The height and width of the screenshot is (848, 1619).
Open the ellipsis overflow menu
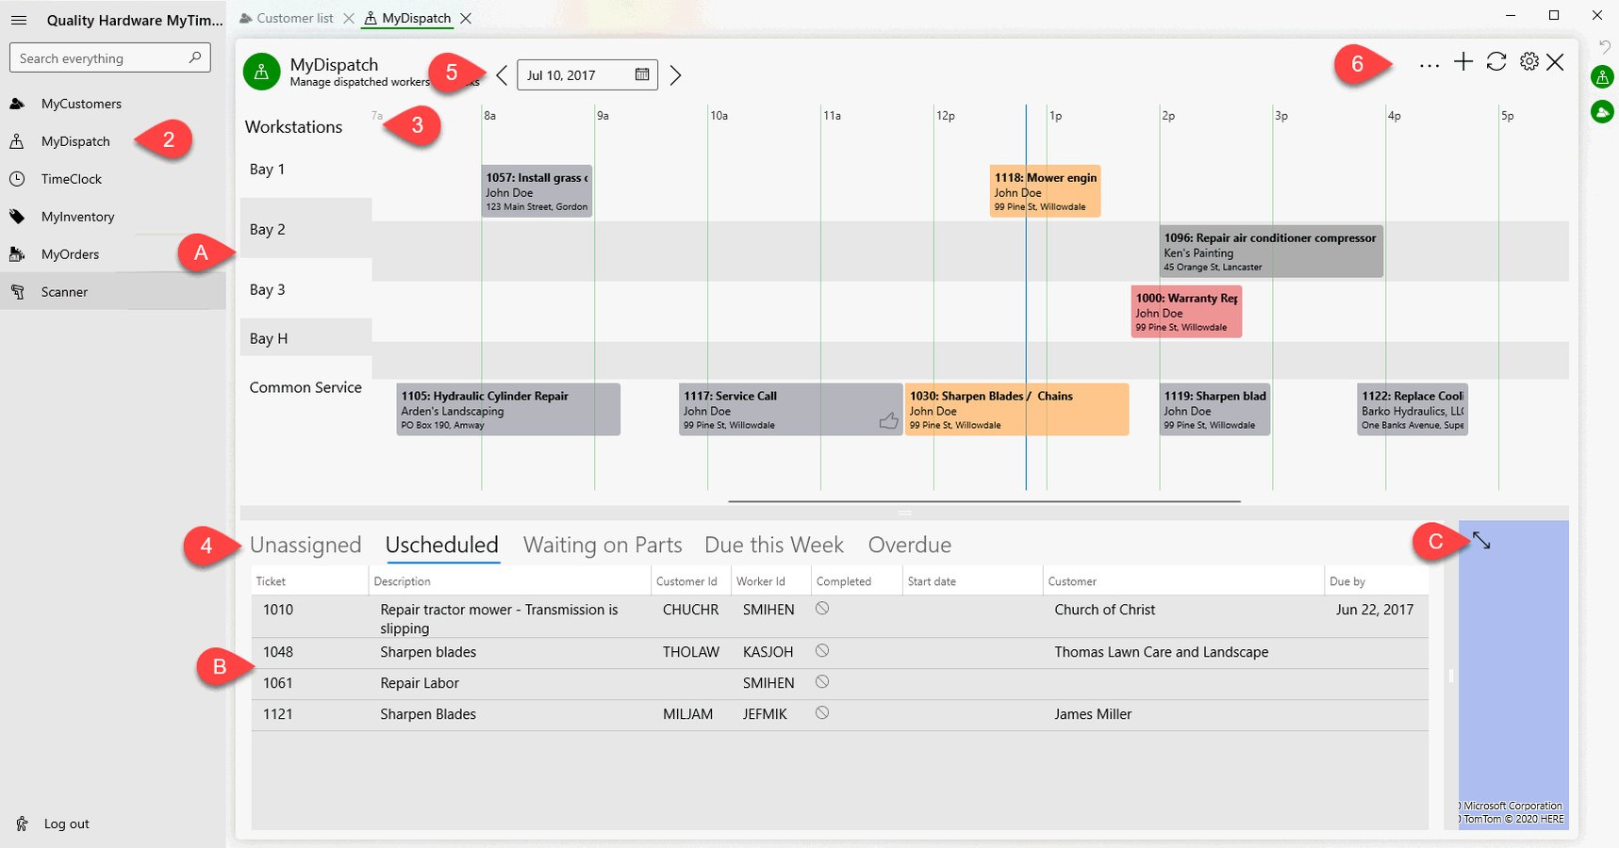tap(1429, 64)
